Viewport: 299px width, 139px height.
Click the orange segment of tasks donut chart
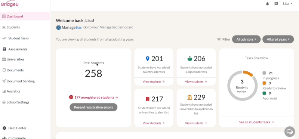pos(249,73)
